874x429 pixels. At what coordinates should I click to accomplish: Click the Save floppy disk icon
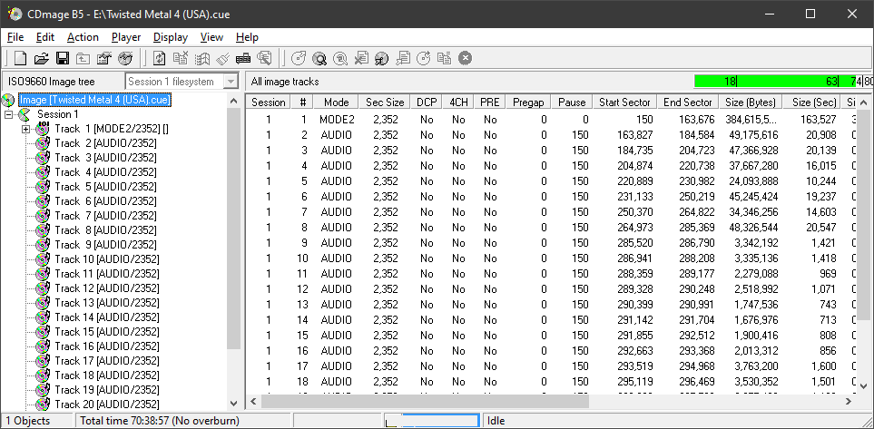point(62,58)
